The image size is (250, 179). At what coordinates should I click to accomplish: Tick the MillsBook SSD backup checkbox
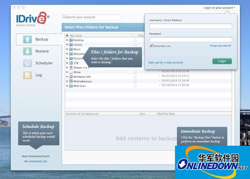point(135,77)
